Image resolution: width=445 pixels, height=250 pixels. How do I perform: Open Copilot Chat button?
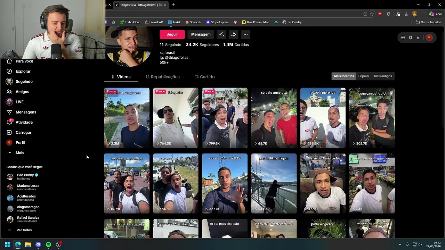[x=435, y=14]
